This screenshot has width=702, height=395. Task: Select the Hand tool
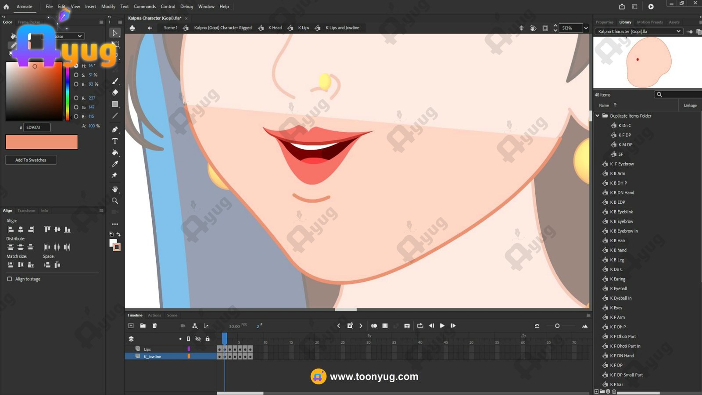115,189
